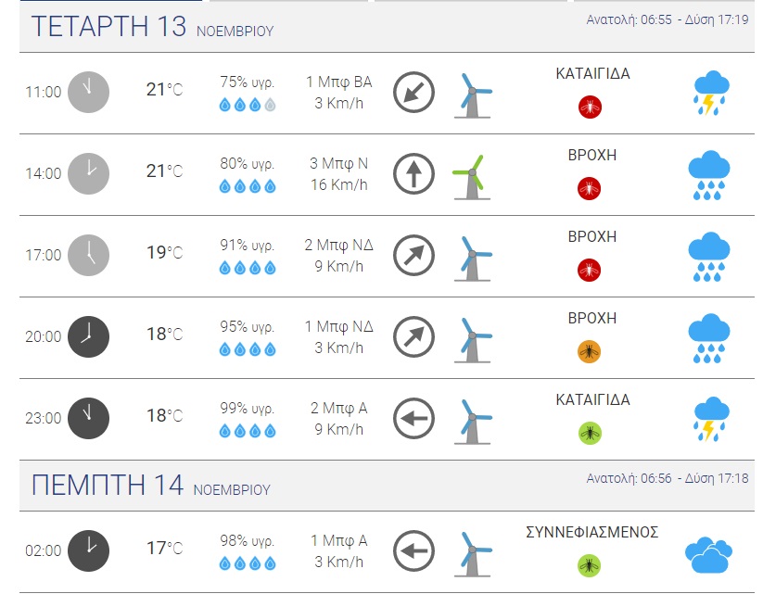
Task: Click the dark clock icon at 20:00
Action: pos(88,336)
